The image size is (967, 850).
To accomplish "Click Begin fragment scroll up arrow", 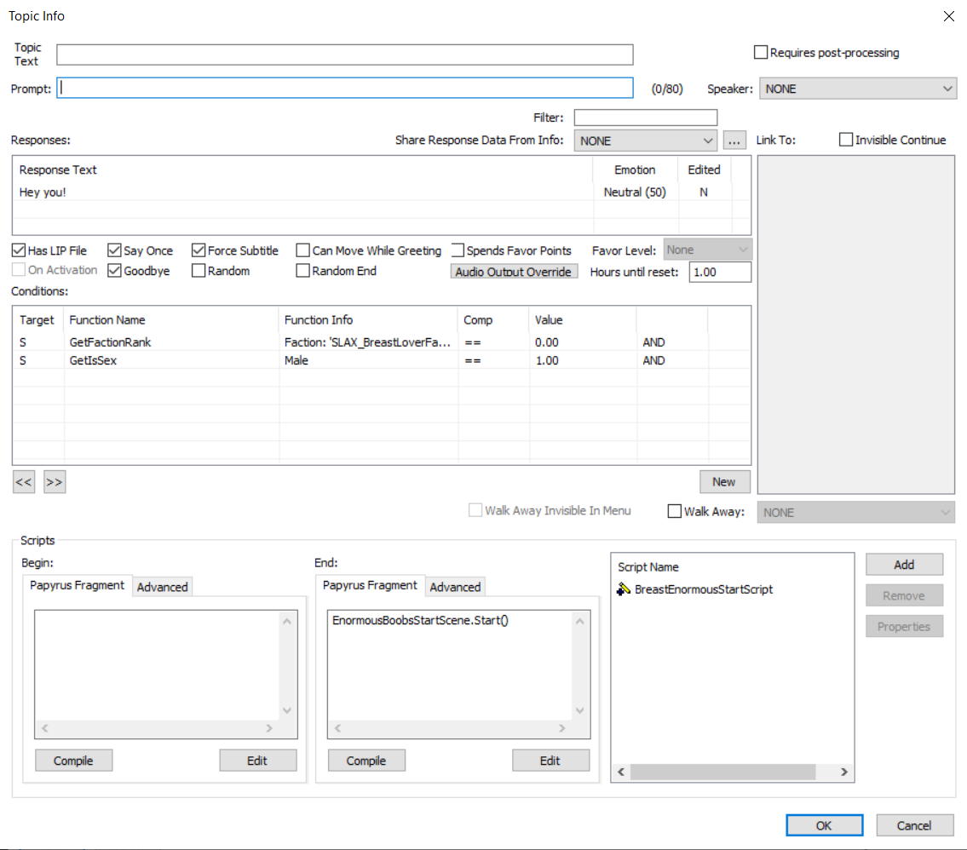I will coord(287,622).
